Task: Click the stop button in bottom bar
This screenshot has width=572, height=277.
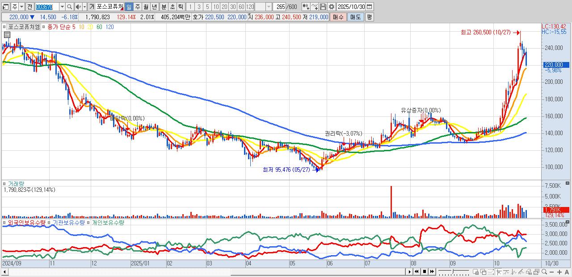Action: point(425,272)
